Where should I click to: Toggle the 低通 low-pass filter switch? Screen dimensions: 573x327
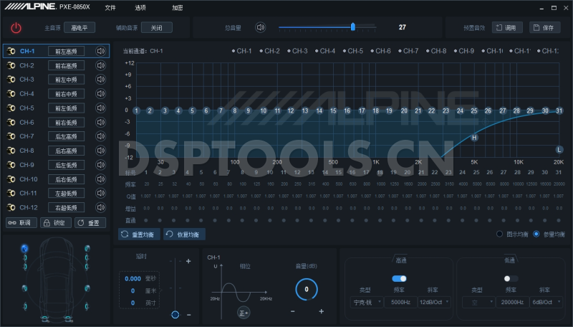(511, 279)
